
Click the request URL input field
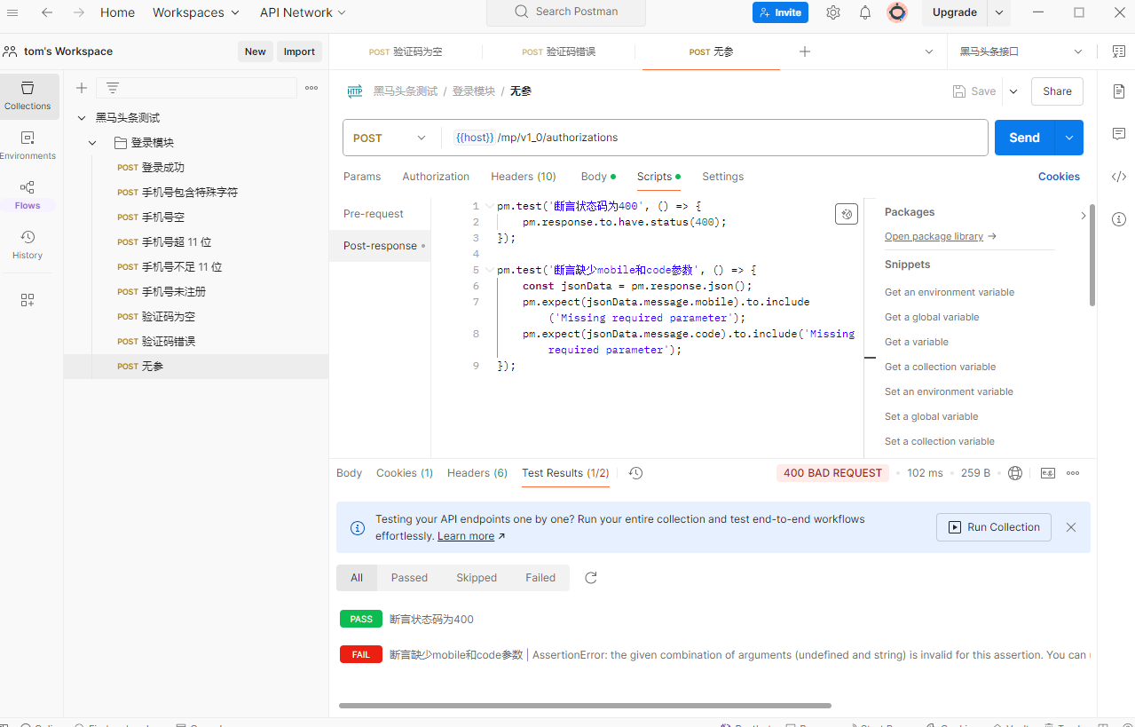714,138
